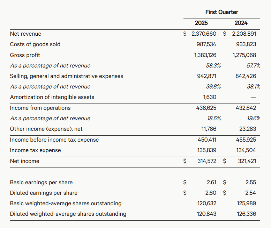Select the 2024 net revenue figure
Screen dimensions: 271x228
[244, 34]
